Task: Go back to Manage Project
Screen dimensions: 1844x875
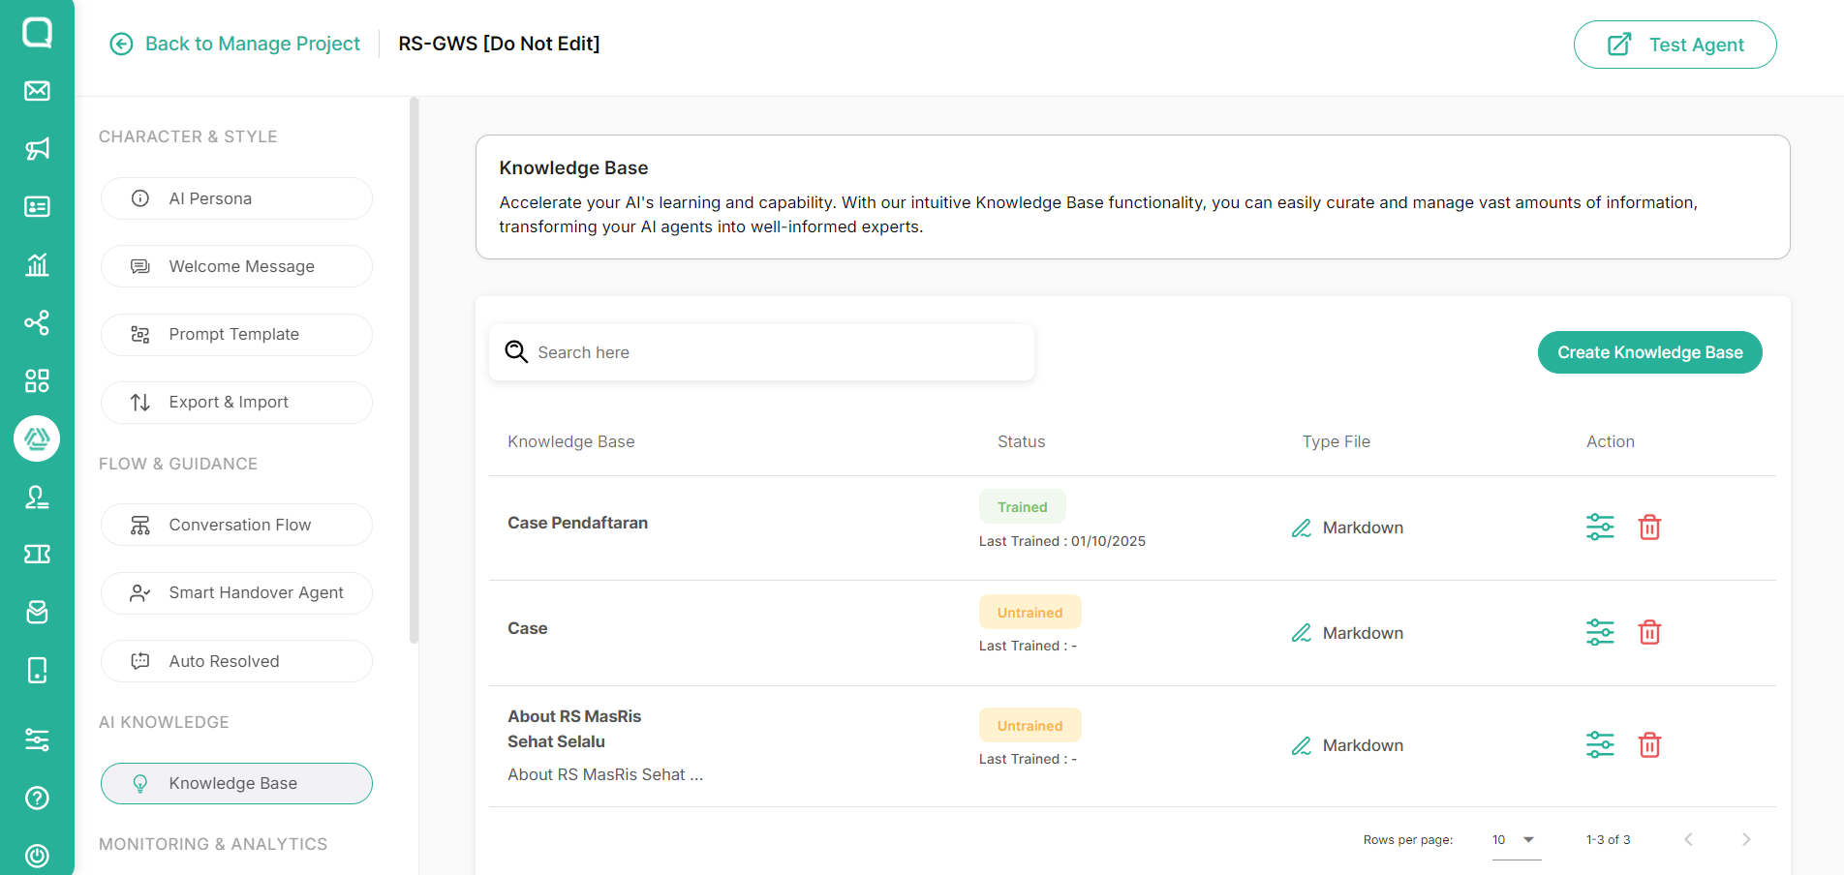Action: click(235, 44)
